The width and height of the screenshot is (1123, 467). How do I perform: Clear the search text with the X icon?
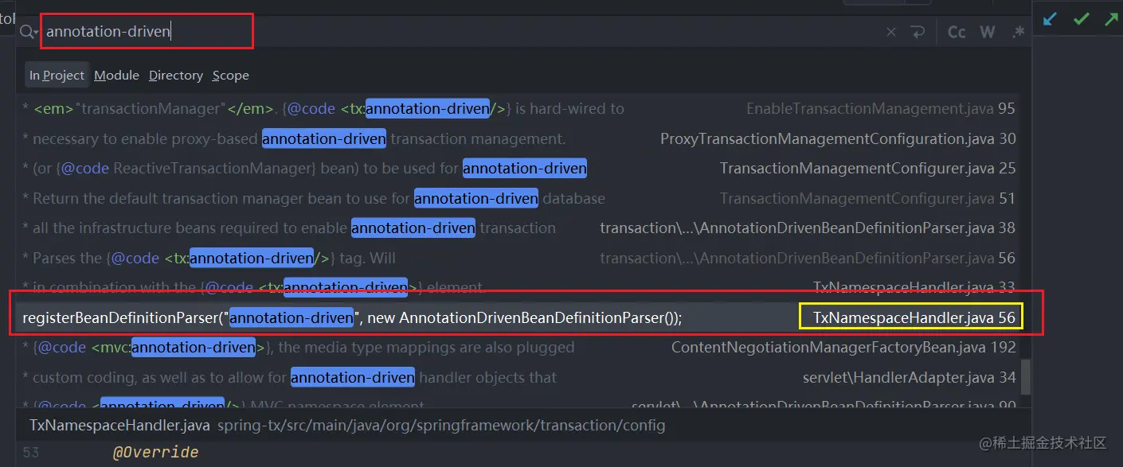(x=891, y=32)
